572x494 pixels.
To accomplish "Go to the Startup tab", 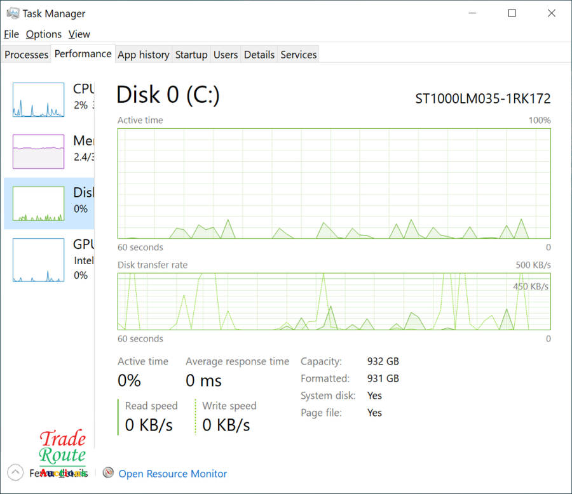I will pos(191,55).
